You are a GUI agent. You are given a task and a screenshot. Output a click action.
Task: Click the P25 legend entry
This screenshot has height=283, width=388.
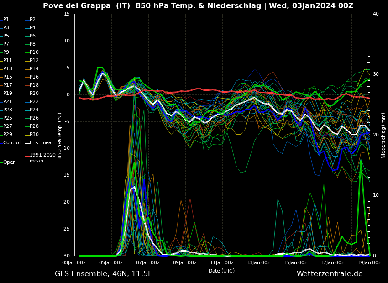7,118
